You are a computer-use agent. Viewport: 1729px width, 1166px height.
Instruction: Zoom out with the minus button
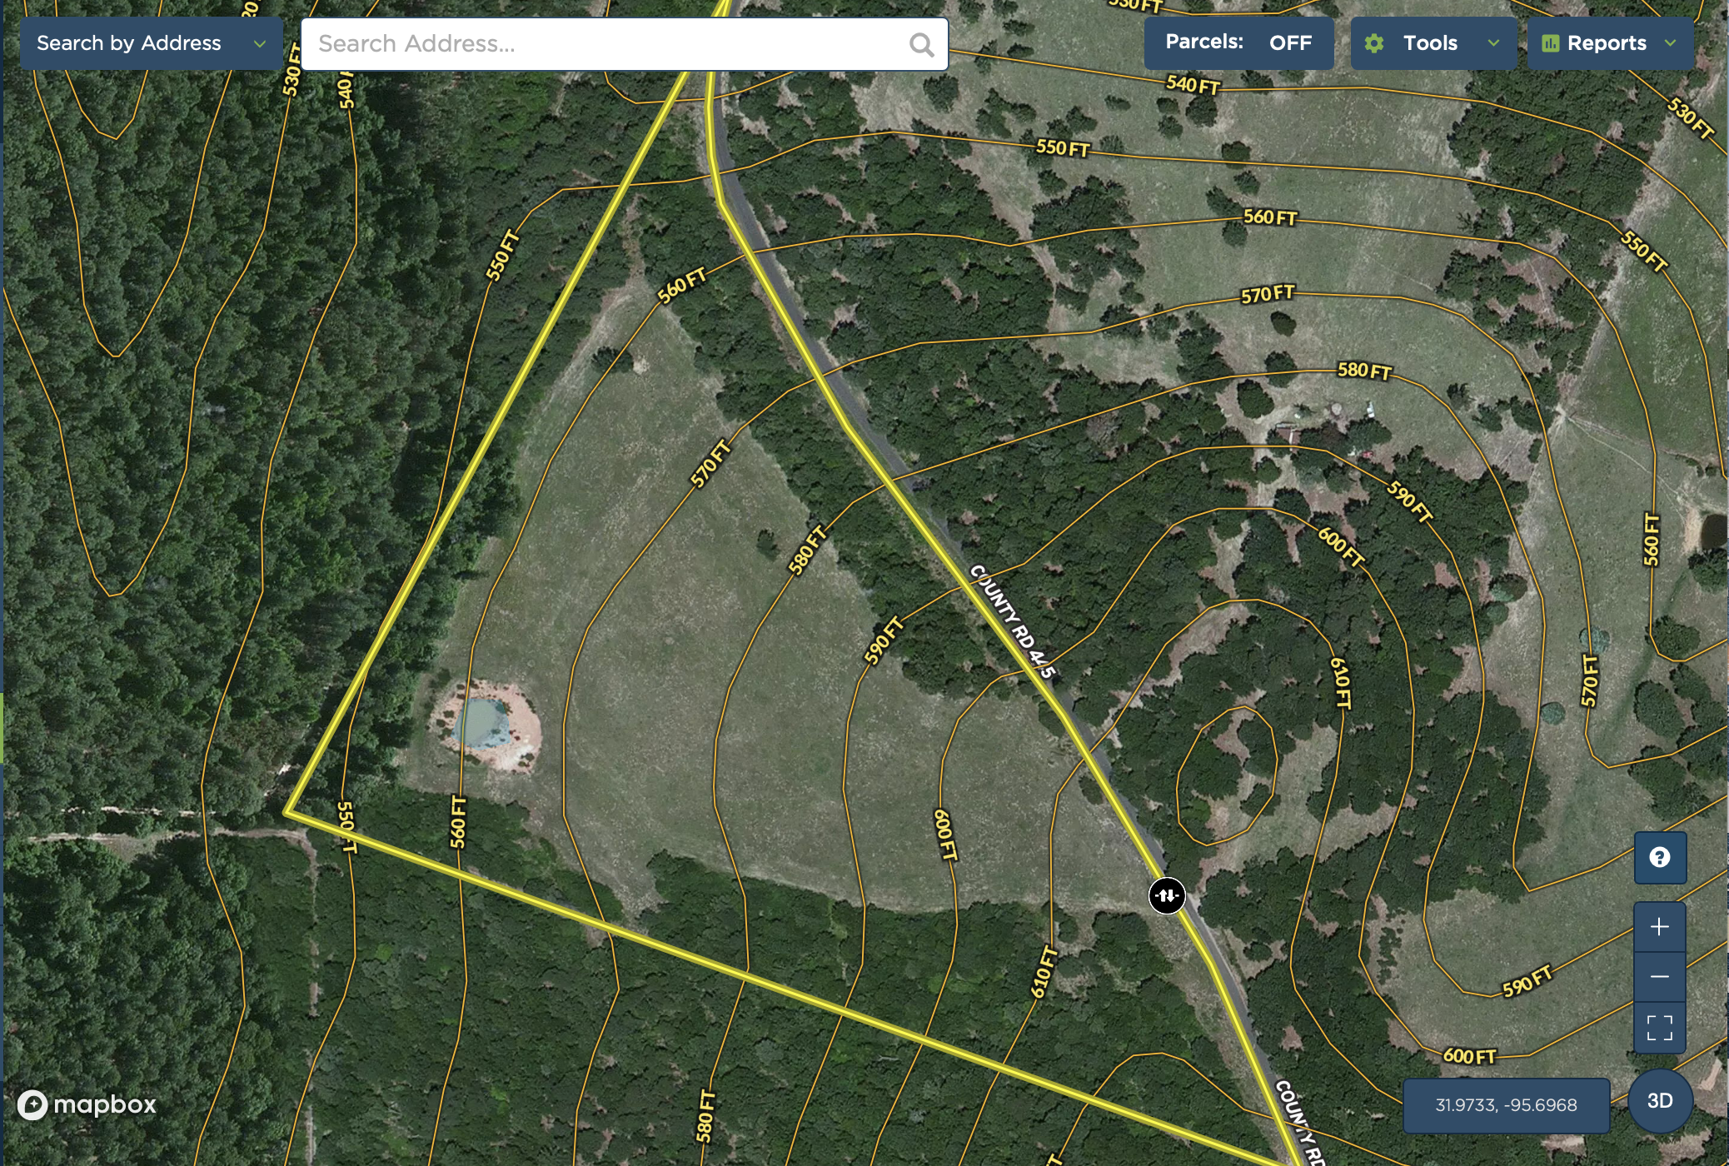pos(1659,976)
